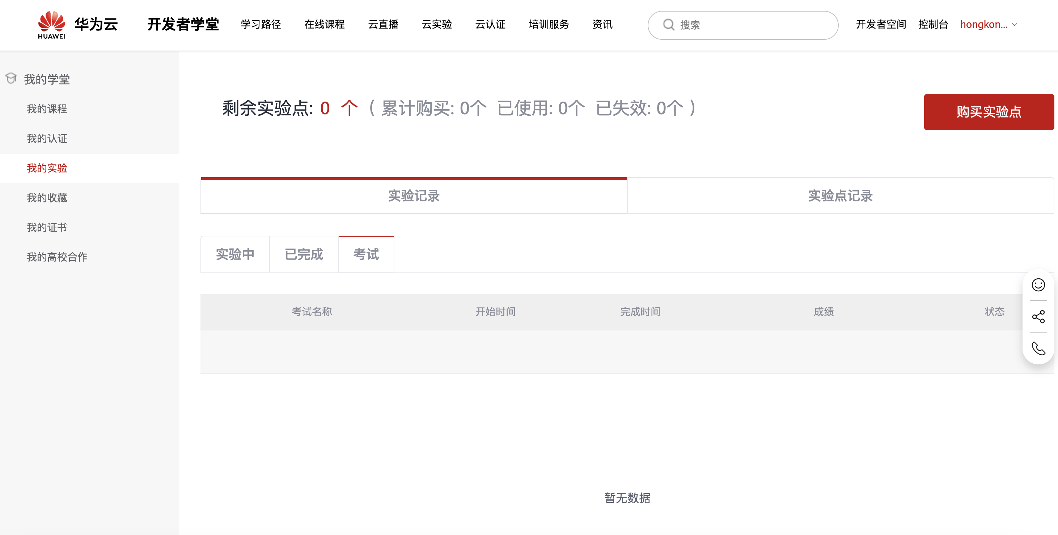The image size is (1058, 535).
Task: Open the 学习路径 menu
Action: click(261, 25)
